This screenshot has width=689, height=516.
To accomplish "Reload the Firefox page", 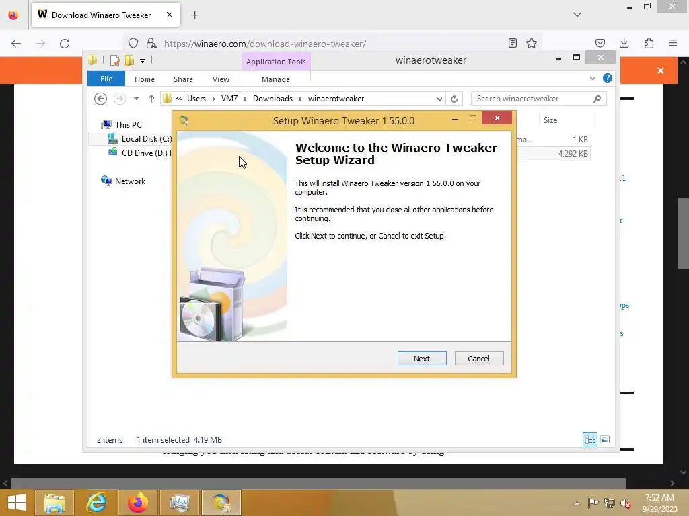I will coord(65,44).
